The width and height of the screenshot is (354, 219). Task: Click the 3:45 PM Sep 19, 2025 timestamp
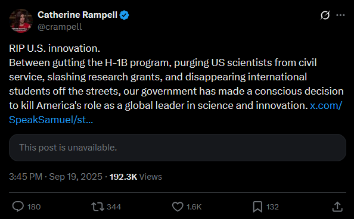[x=55, y=177]
